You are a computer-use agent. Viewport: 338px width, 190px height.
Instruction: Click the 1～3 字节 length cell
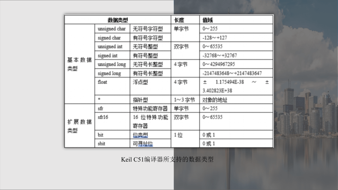coord(185,100)
